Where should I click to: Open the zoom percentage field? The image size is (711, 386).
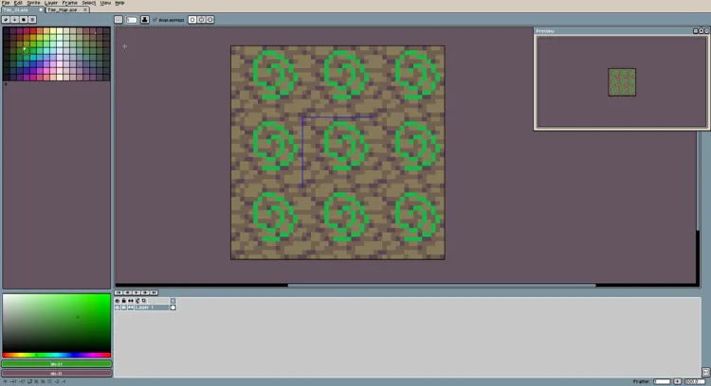click(694, 381)
